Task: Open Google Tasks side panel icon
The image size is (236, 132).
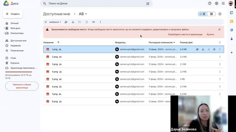Action: pyautogui.click(x=232, y=30)
